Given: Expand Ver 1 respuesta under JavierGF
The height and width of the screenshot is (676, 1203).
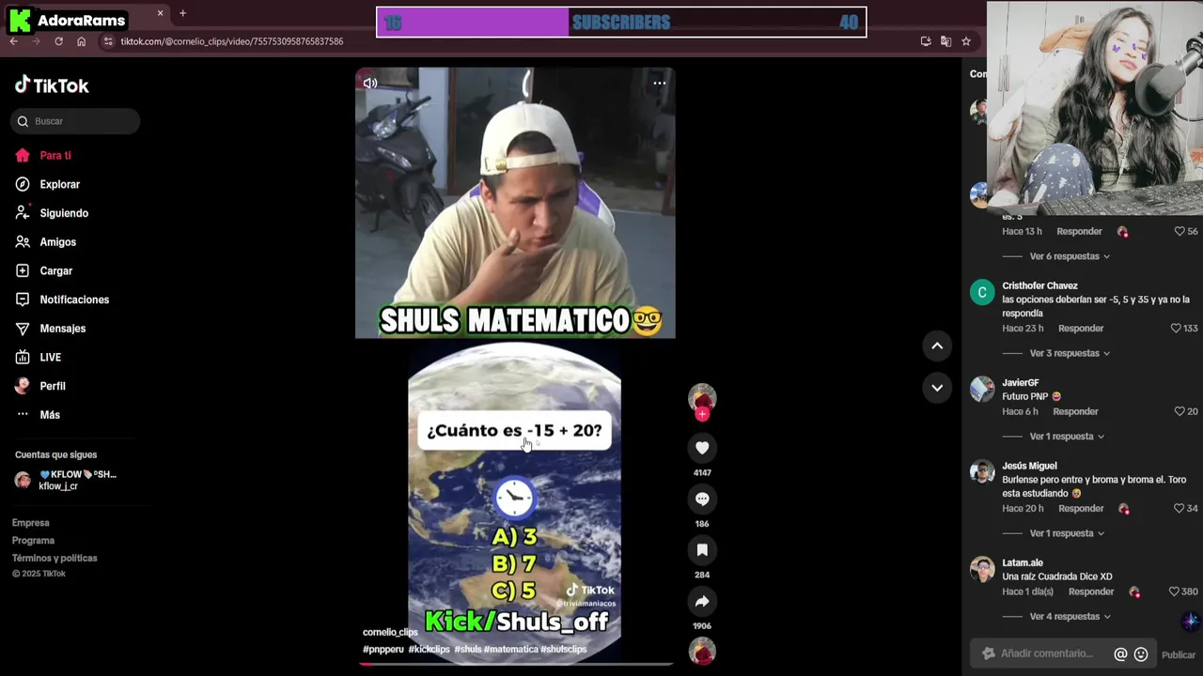Looking at the screenshot, I should click(x=1067, y=437).
